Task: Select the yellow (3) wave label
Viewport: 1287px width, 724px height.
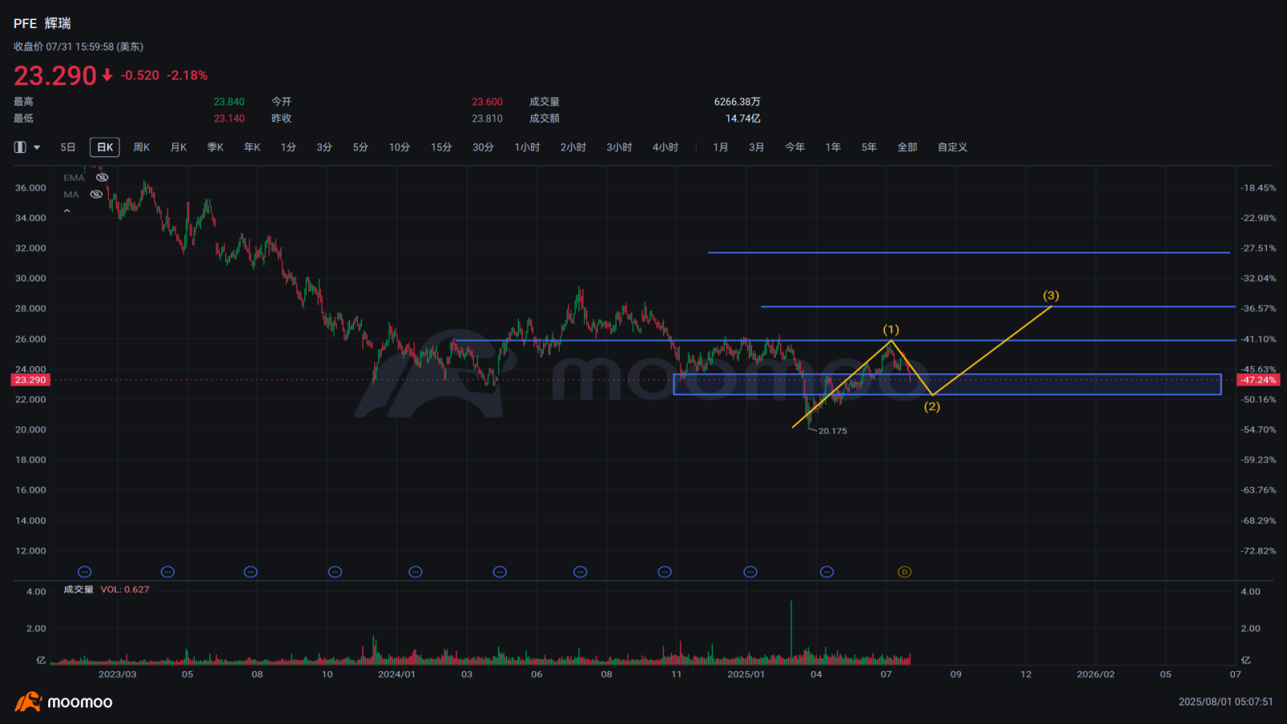Action: click(x=1051, y=296)
